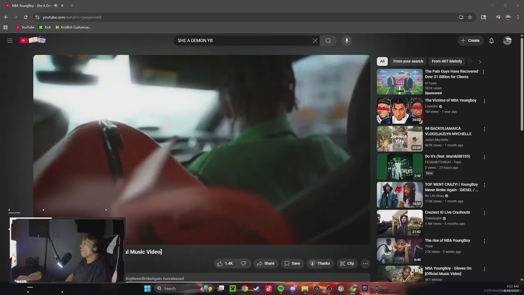The width and height of the screenshot is (524, 295).
Task: Open media controls in Chrome toolbar
Action: coord(498,17)
